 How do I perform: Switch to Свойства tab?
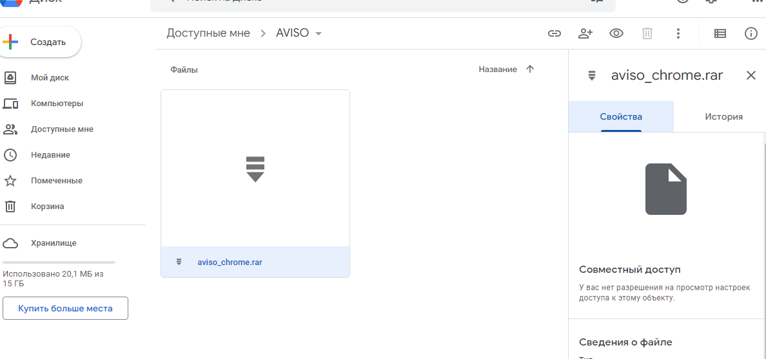coord(621,116)
